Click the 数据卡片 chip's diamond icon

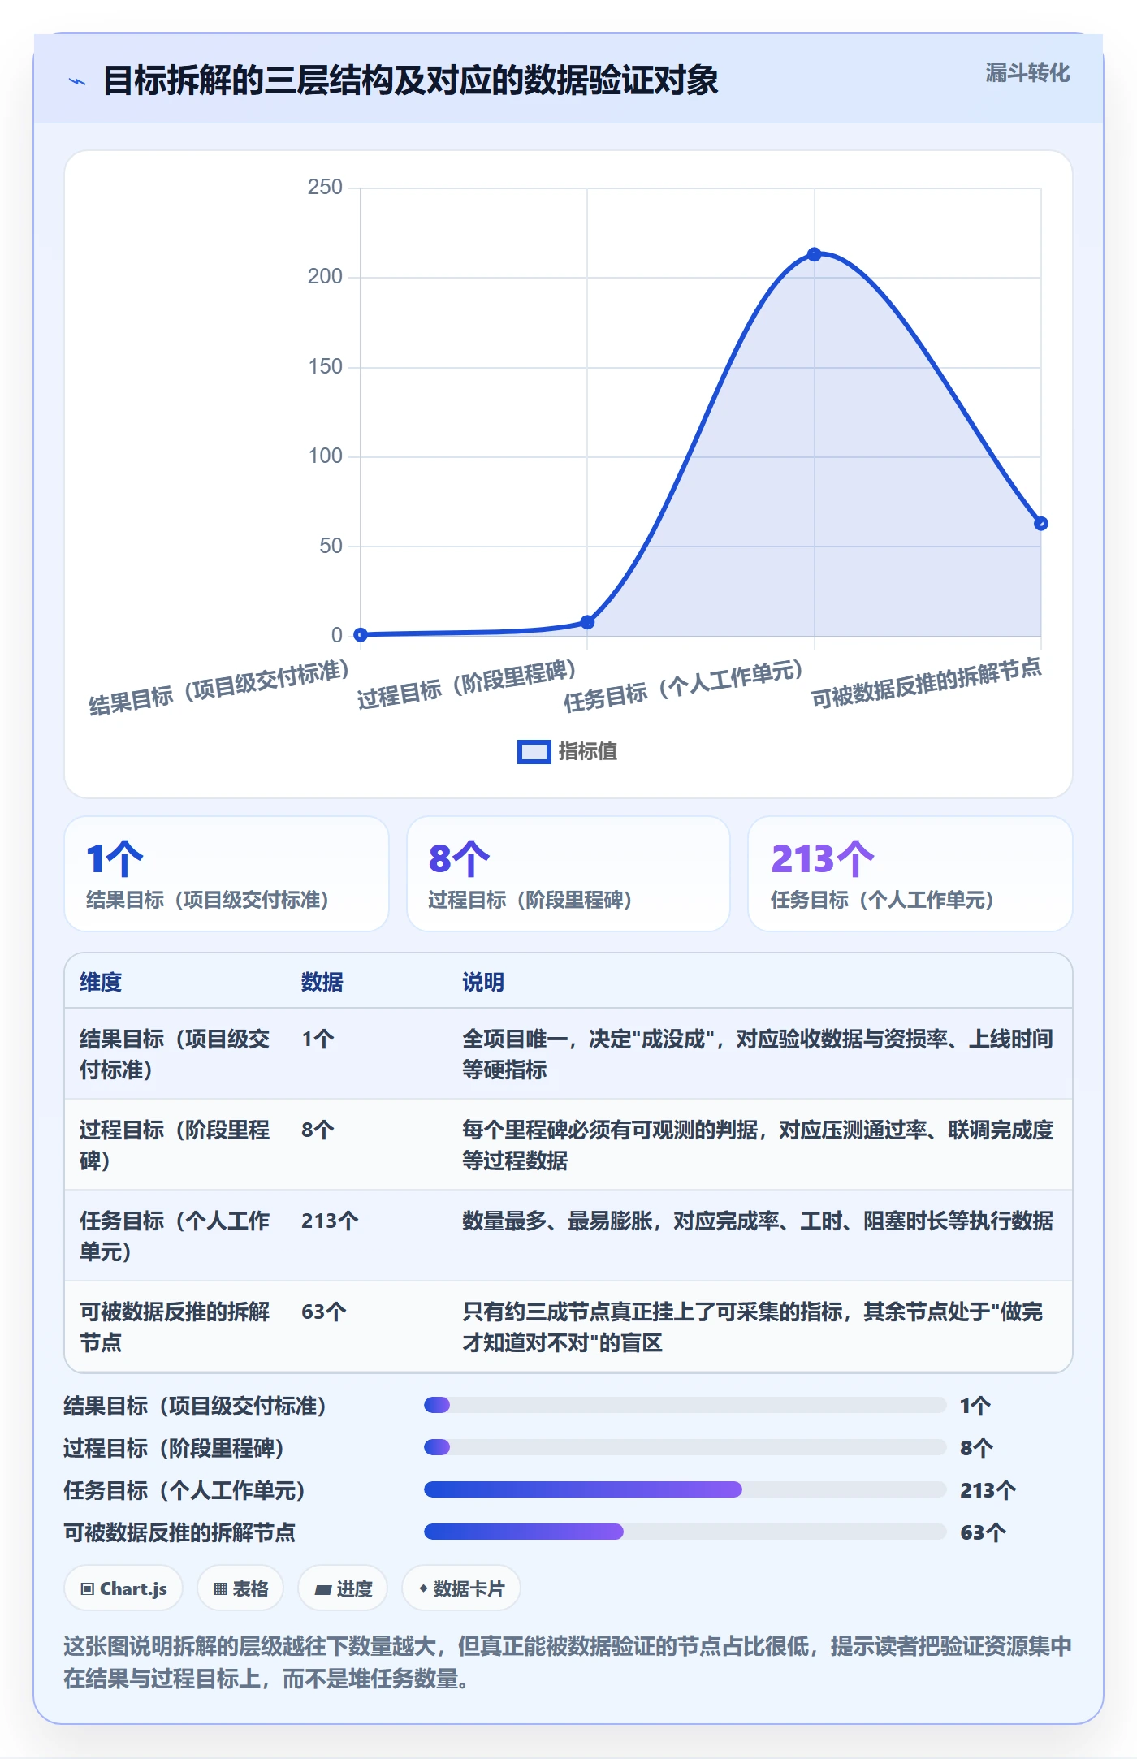pyautogui.click(x=423, y=1589)
